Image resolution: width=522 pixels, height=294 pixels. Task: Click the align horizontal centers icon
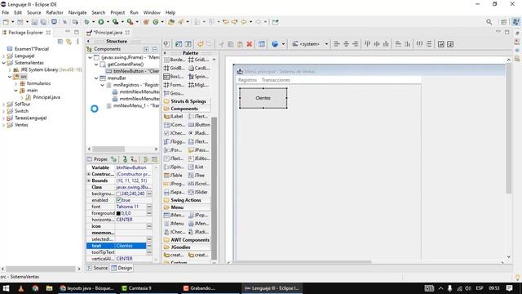coord(346,44)
